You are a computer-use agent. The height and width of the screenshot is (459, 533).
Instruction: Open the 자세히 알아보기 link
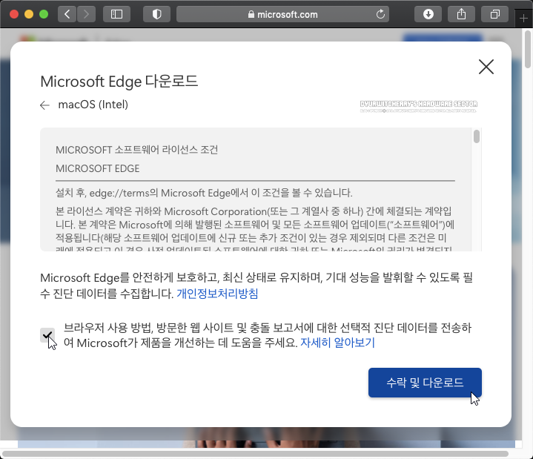pos(337,343)
